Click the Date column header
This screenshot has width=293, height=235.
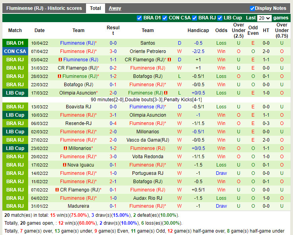coord(39,30)
